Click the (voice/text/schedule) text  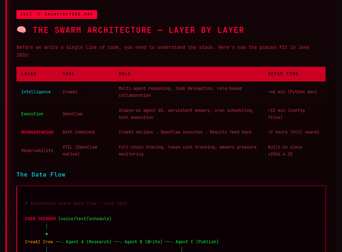point(85,218)
